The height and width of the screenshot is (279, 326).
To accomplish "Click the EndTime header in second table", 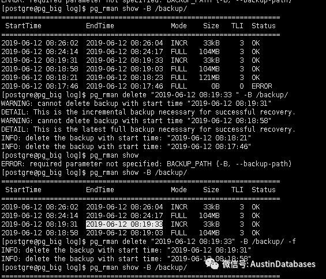I will pyautogui.click(x=100, y=190).
